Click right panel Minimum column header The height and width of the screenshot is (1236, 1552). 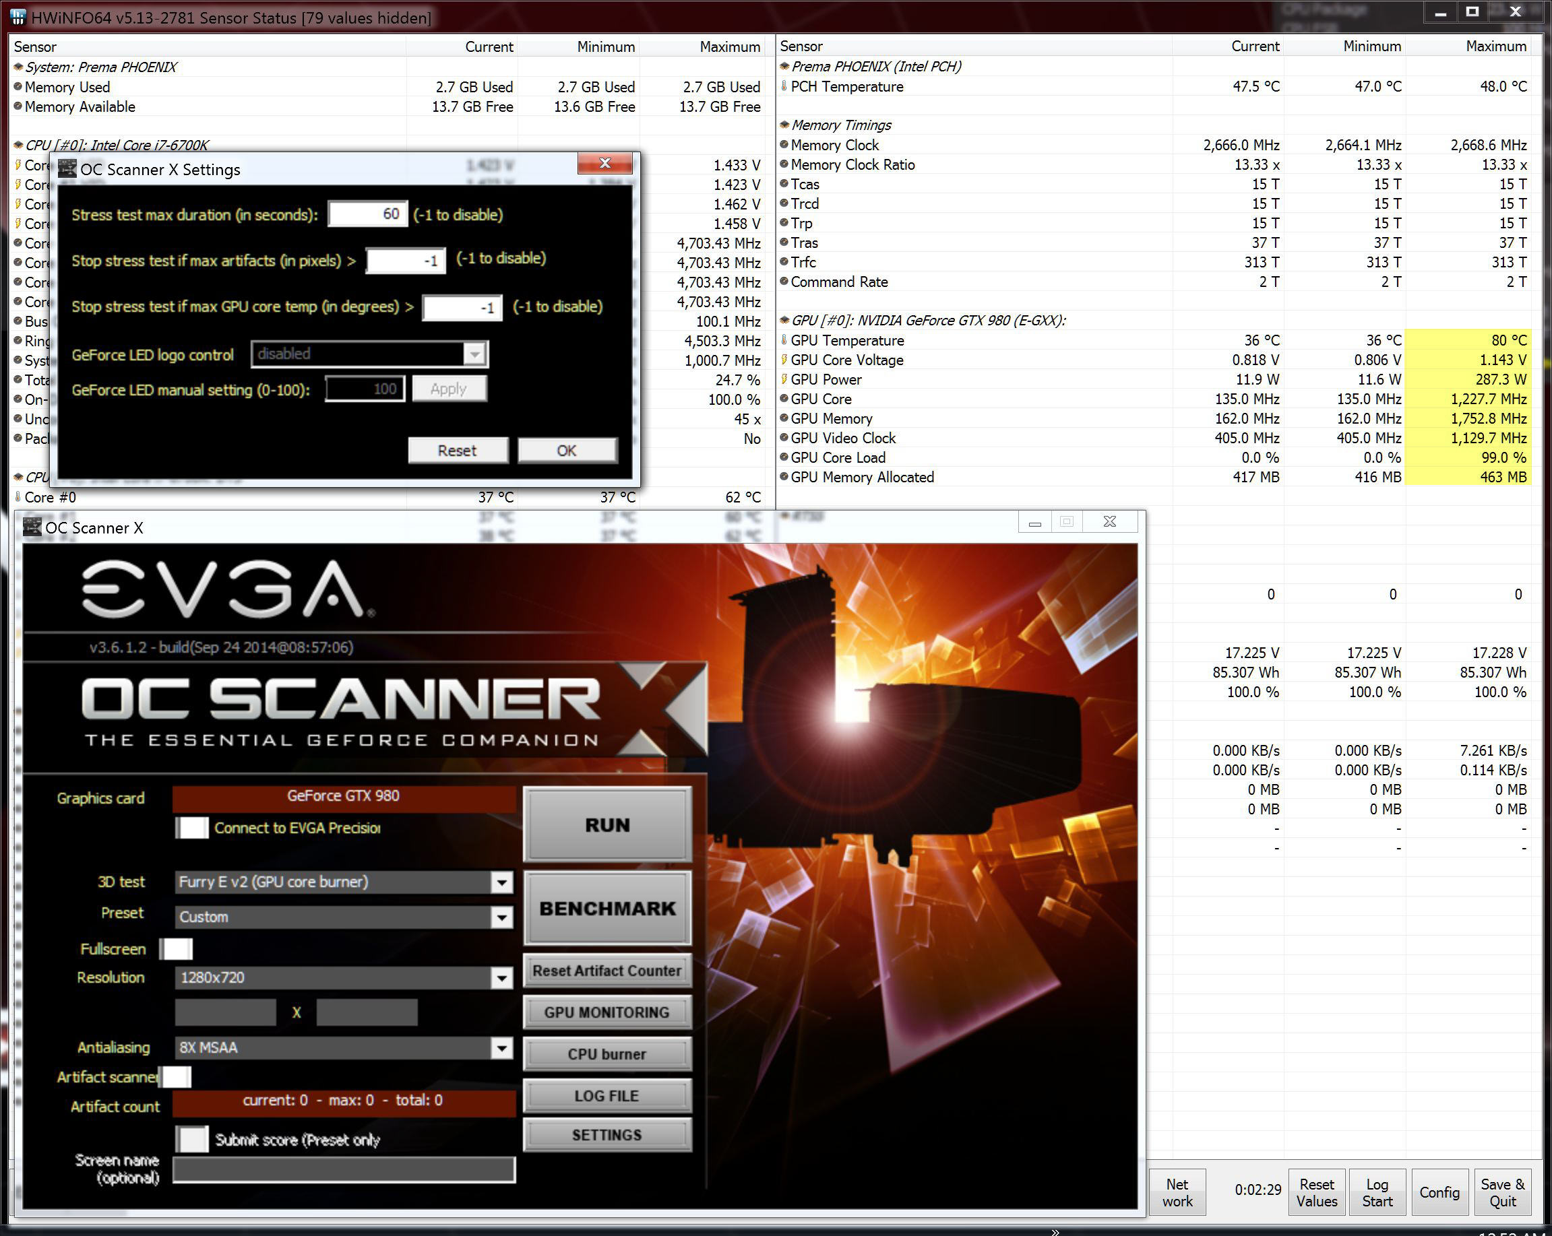tap(1344, 45)
